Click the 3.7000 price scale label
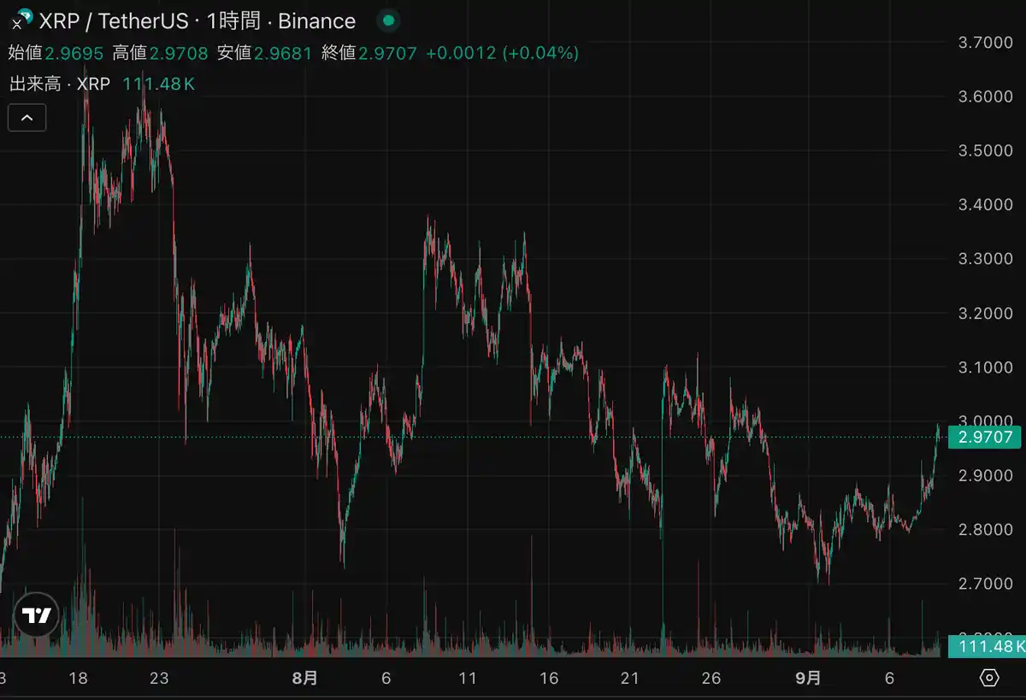The image size is (1026, 700). [x=986, y=42]
